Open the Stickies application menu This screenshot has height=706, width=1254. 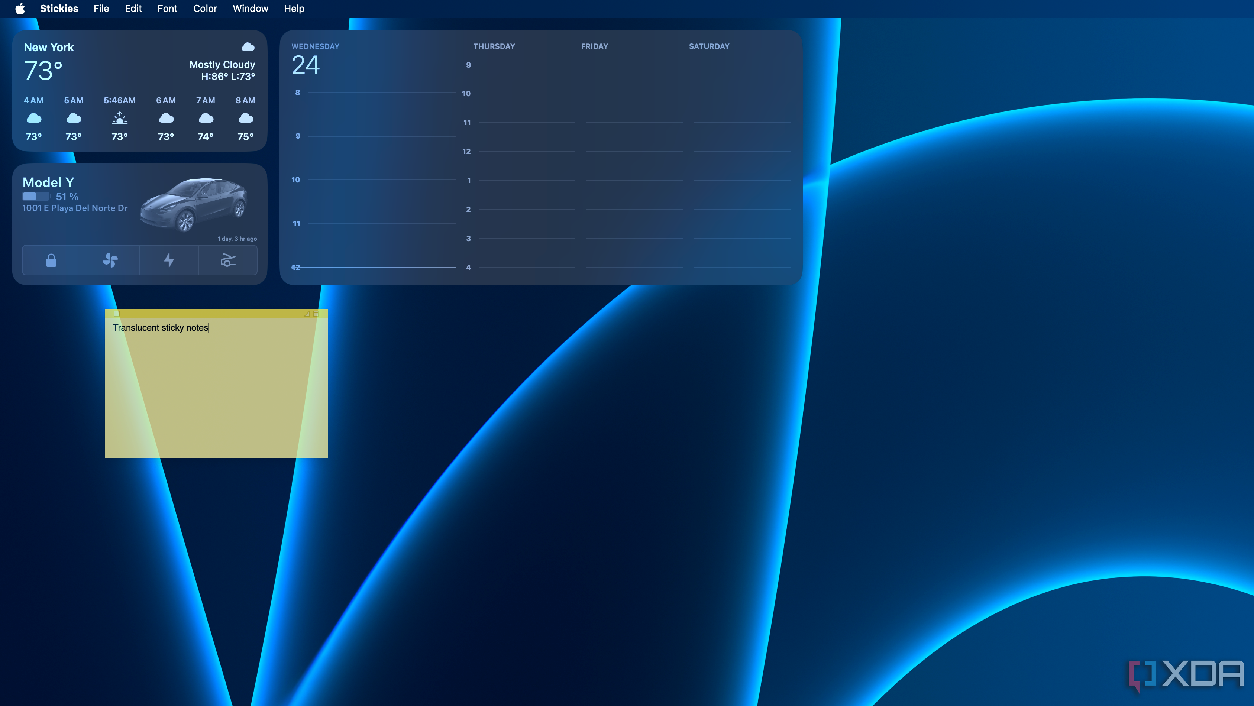(x=59, y=9)
